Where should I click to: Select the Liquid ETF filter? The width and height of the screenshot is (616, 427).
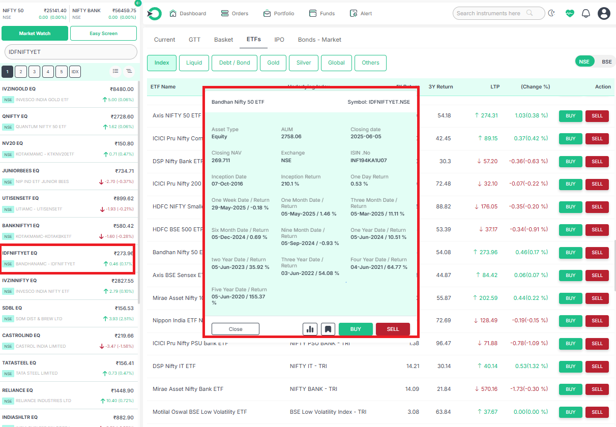click(x=194, y=63)
